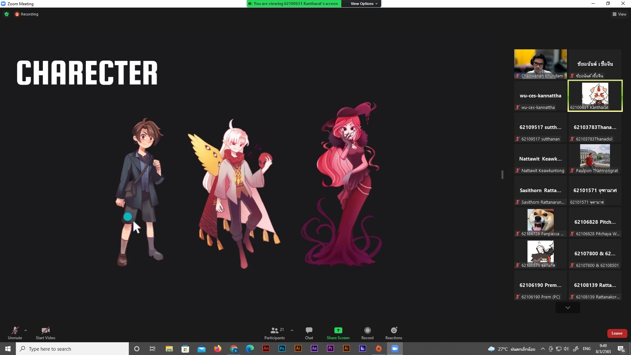
Task: Open the View layout menu
Action: [x=619, y=14]
